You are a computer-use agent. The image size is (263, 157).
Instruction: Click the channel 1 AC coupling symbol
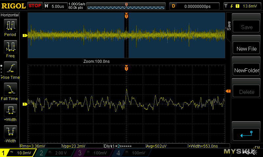tap(12, 152)
